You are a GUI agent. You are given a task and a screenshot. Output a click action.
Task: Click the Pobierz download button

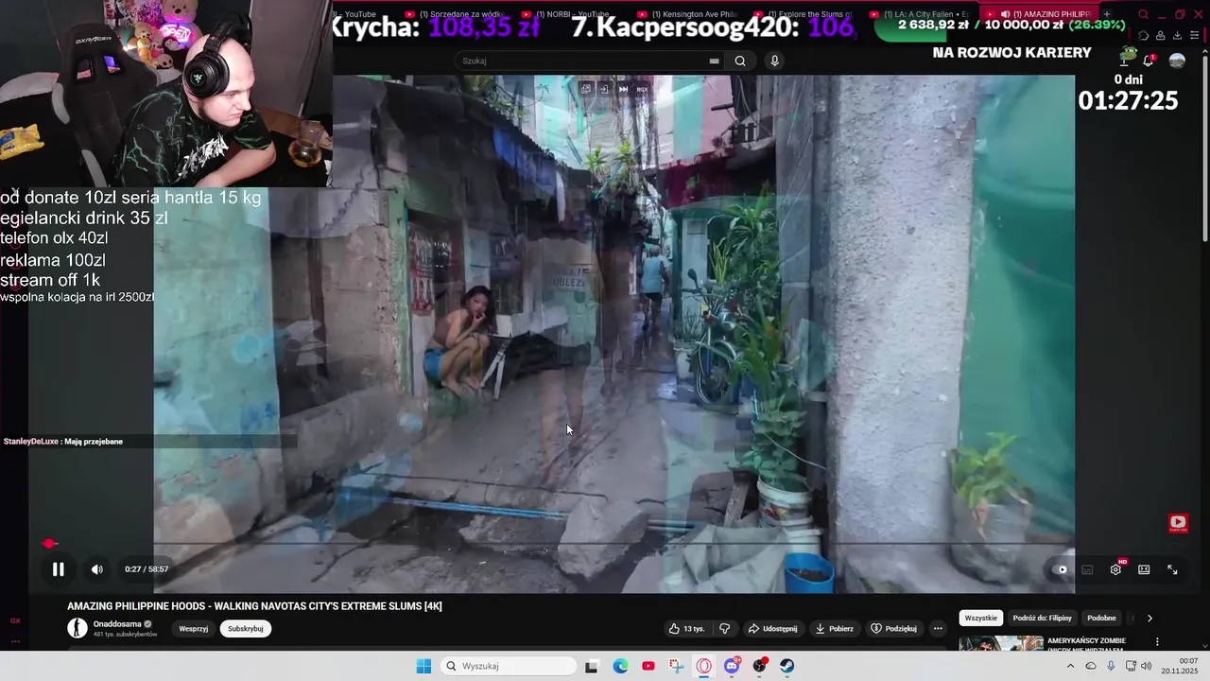[834, 629]
